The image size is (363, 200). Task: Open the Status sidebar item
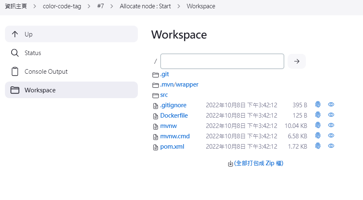coord(33,53)
